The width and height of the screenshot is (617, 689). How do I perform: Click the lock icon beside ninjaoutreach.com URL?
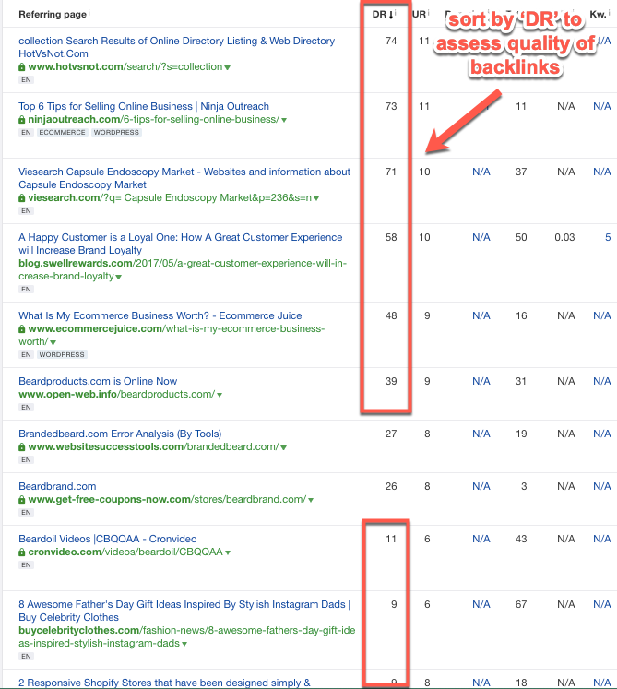click(x=22, y=120)
